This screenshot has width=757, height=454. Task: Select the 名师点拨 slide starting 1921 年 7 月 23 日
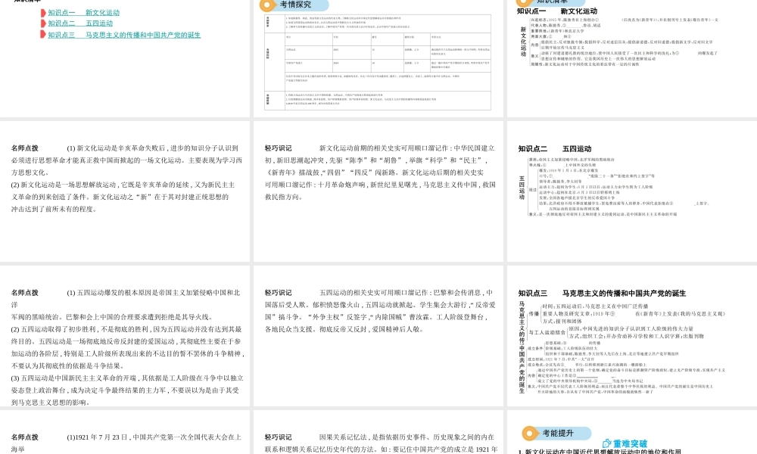pyautogui.click(x=125, y=432)
